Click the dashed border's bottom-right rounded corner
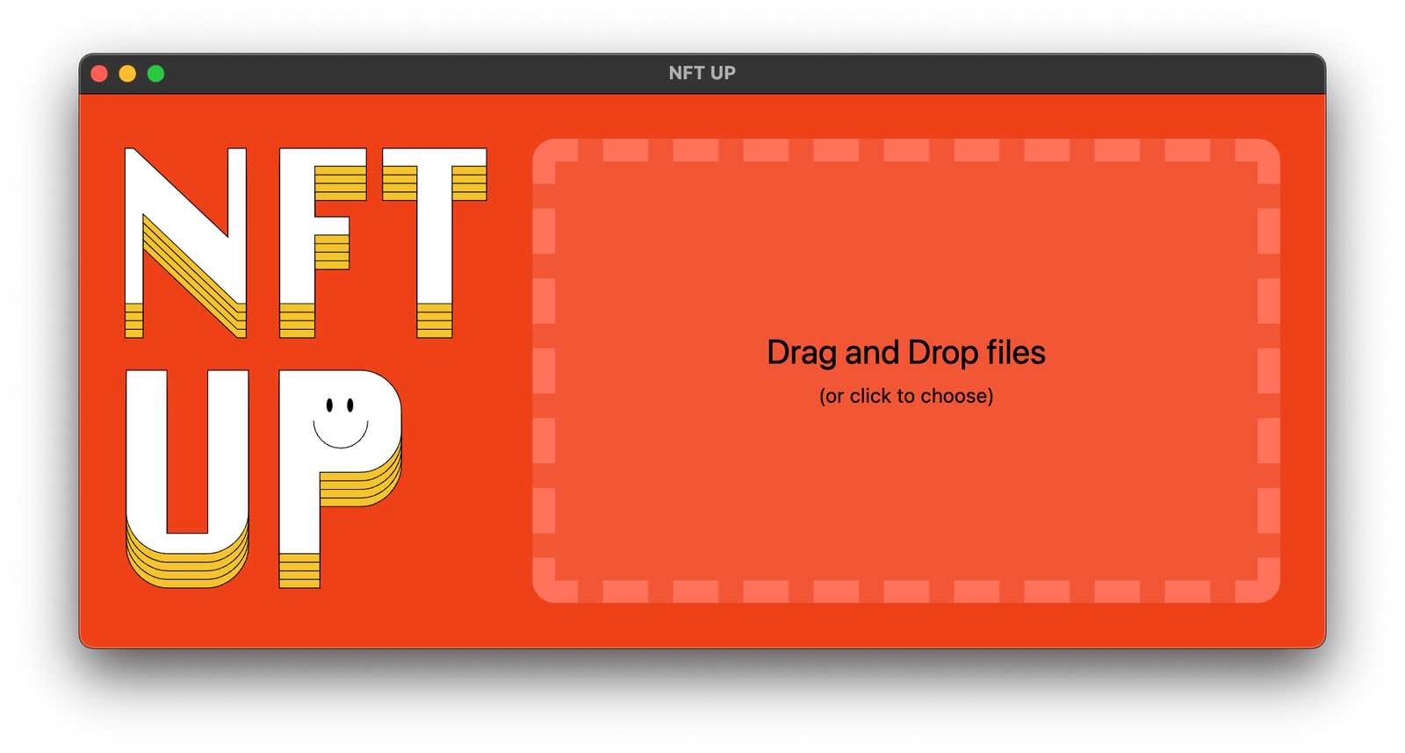Viewport: 1405px width, 753px height. click(1265, 588)
